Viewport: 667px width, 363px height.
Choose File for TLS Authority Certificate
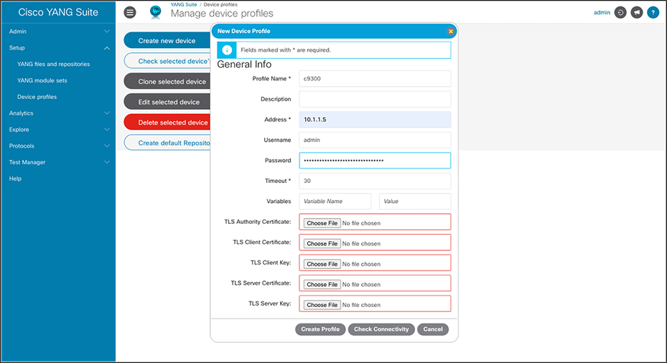click(x=322, y=223)
